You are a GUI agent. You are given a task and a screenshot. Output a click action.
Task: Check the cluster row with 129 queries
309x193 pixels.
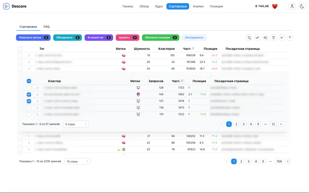pos(29,88)
